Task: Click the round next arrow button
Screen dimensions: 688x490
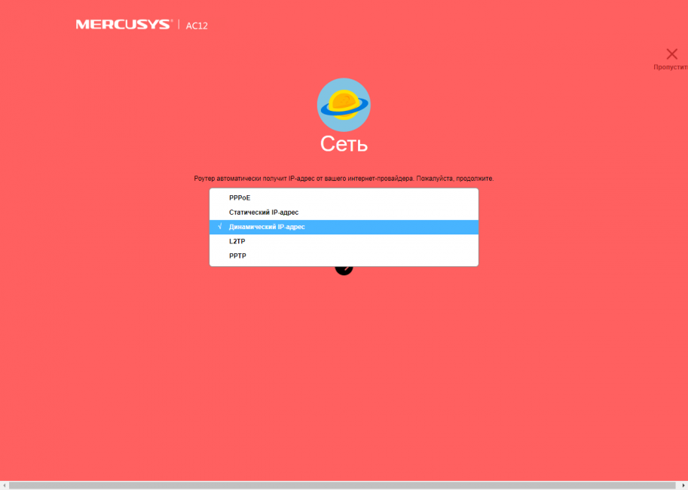Action: (x=344, y=270)
